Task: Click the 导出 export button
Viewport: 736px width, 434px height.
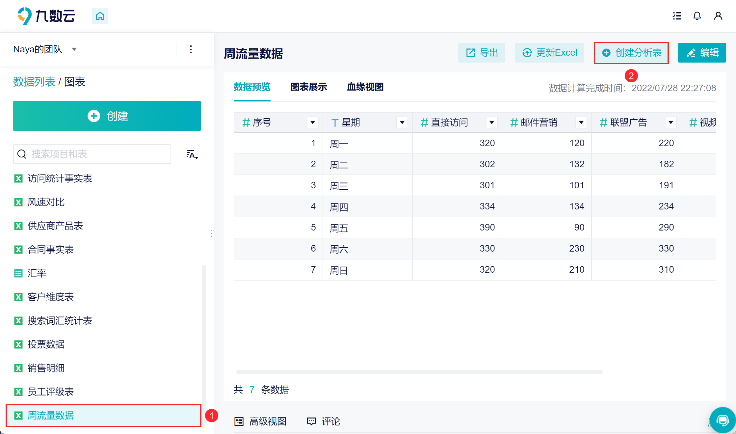Action: 481,53
